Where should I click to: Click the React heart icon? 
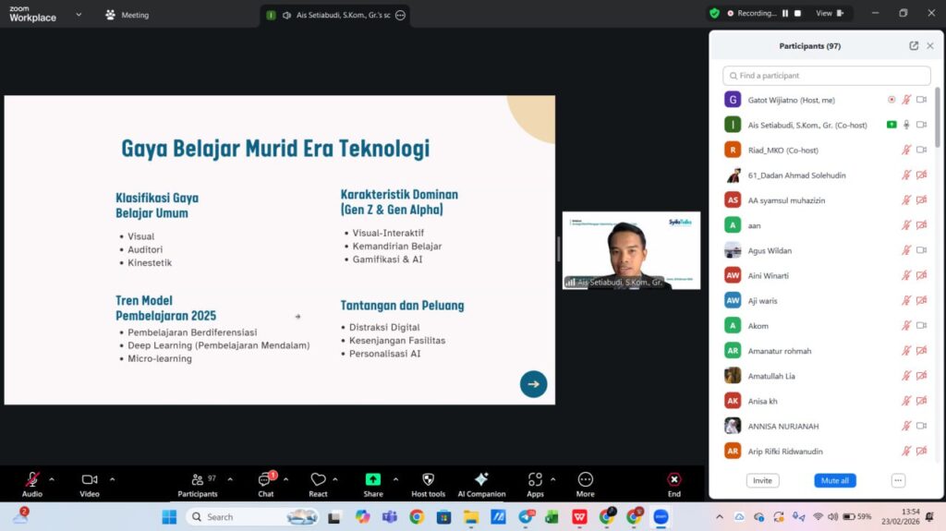(x=318, y=480)
